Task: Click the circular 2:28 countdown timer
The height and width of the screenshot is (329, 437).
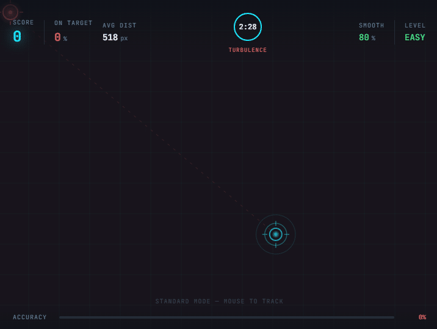Action: pos(248,27)
